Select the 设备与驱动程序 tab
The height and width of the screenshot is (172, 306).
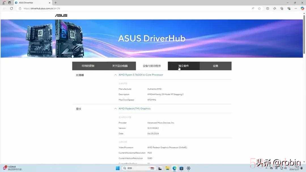tap(152, 66)
